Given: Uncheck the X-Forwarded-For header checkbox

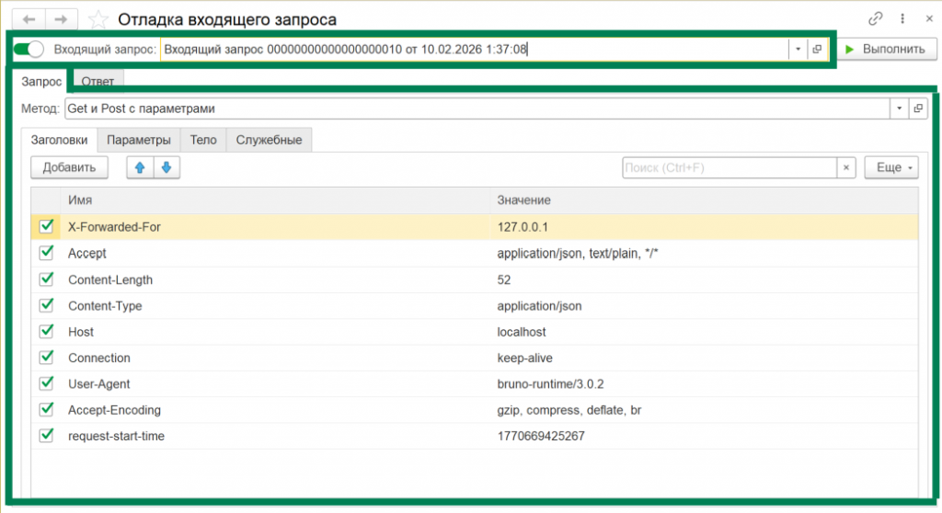Looking at the screenshot, I should click(47, 226).
